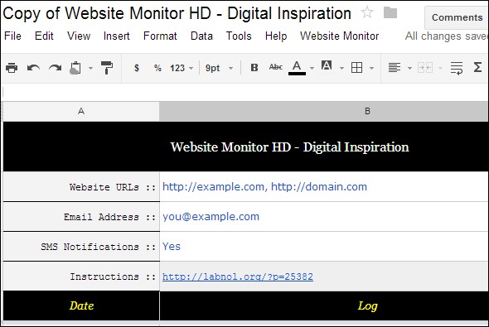This screenshot has height=327, width=489.
Task: Open the View menu
Action: pos(79,36)
